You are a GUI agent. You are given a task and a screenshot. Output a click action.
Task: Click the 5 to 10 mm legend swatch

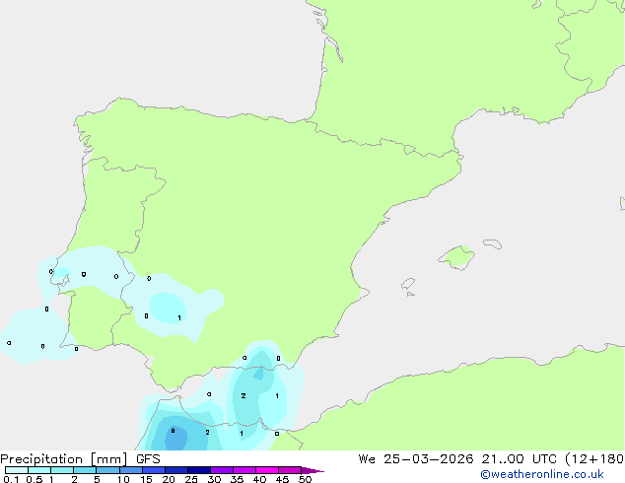pyautogui.click(x=107, y=470)
